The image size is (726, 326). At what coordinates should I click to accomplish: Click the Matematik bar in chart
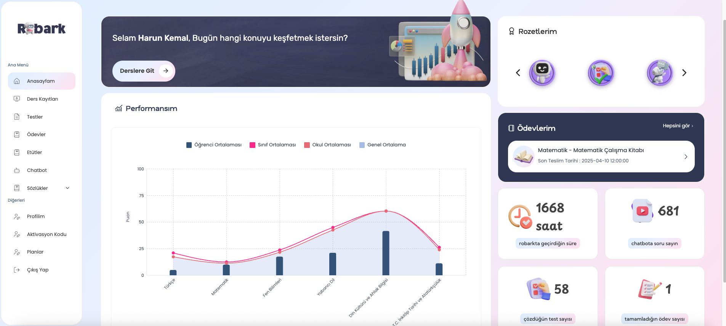[226, 270]
